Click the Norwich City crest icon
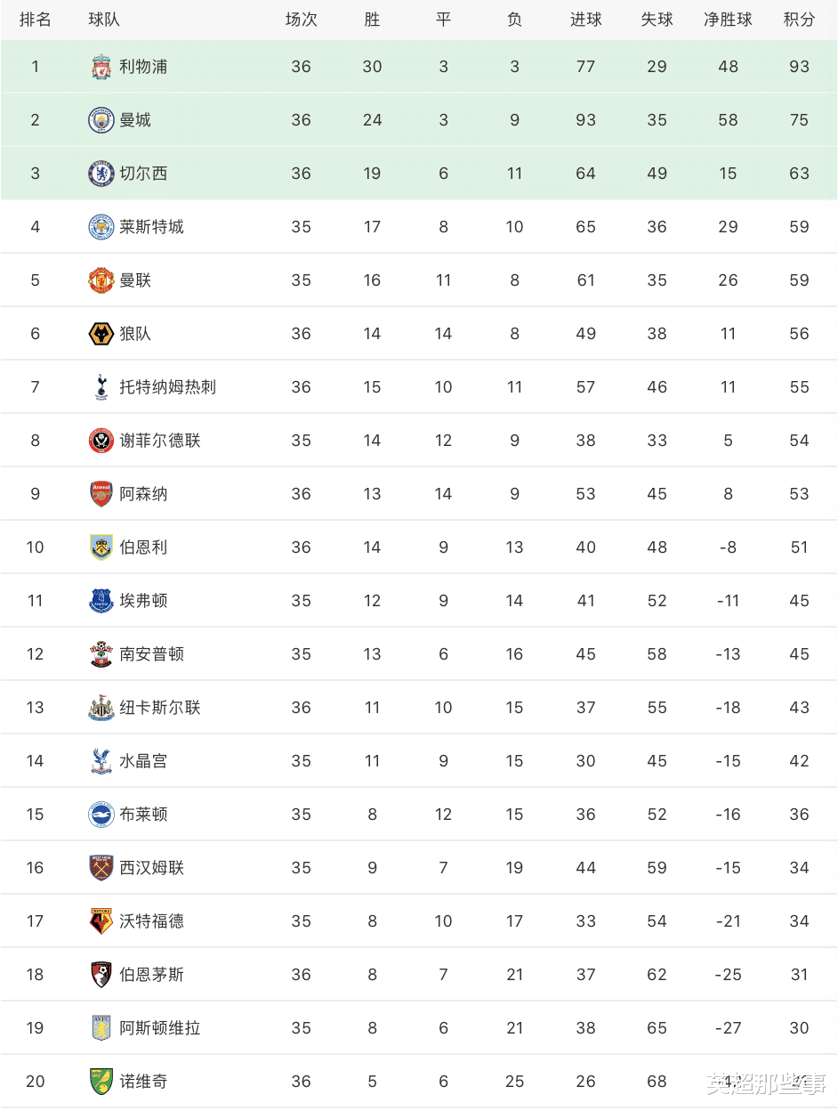The width and height of the screenshot is (838, 1111). (101, 1082)
